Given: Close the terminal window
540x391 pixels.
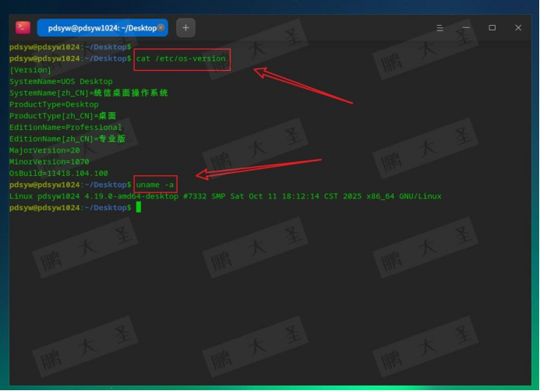Looking at the screenshot, I should [518, 28].
